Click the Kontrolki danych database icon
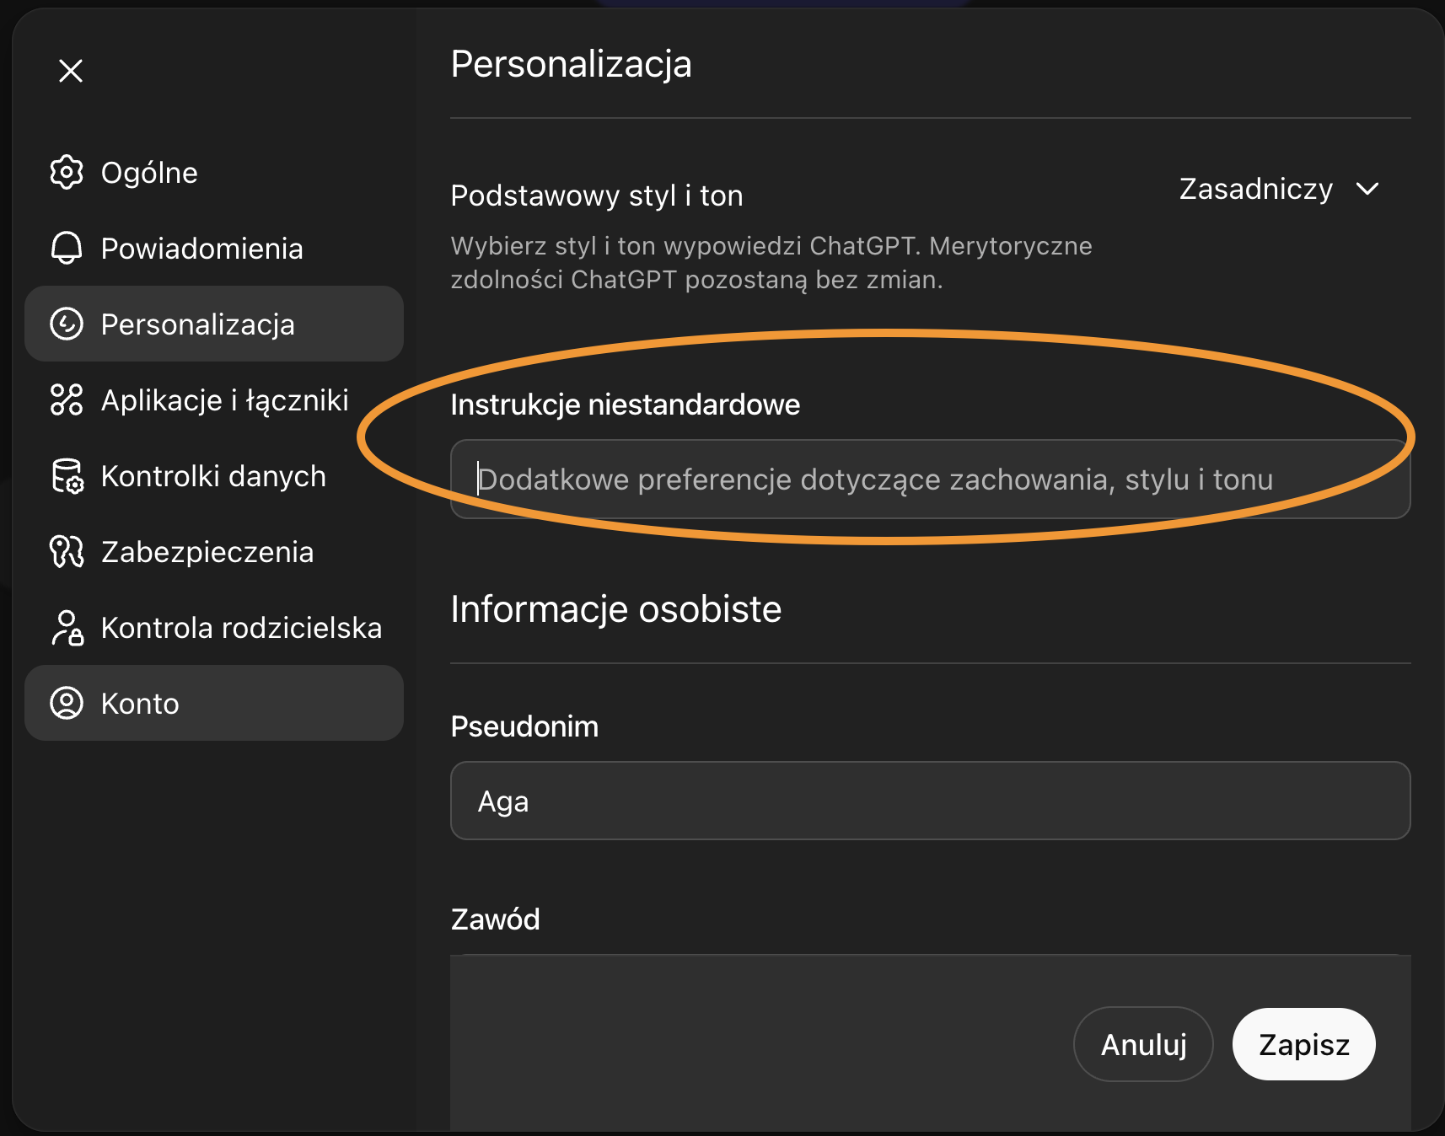1445x1136 pixels. [x=66, y=476]
